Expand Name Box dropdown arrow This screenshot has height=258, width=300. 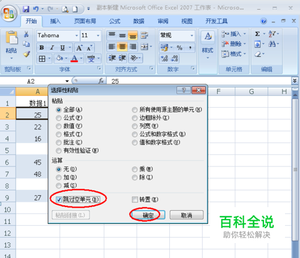67,81
